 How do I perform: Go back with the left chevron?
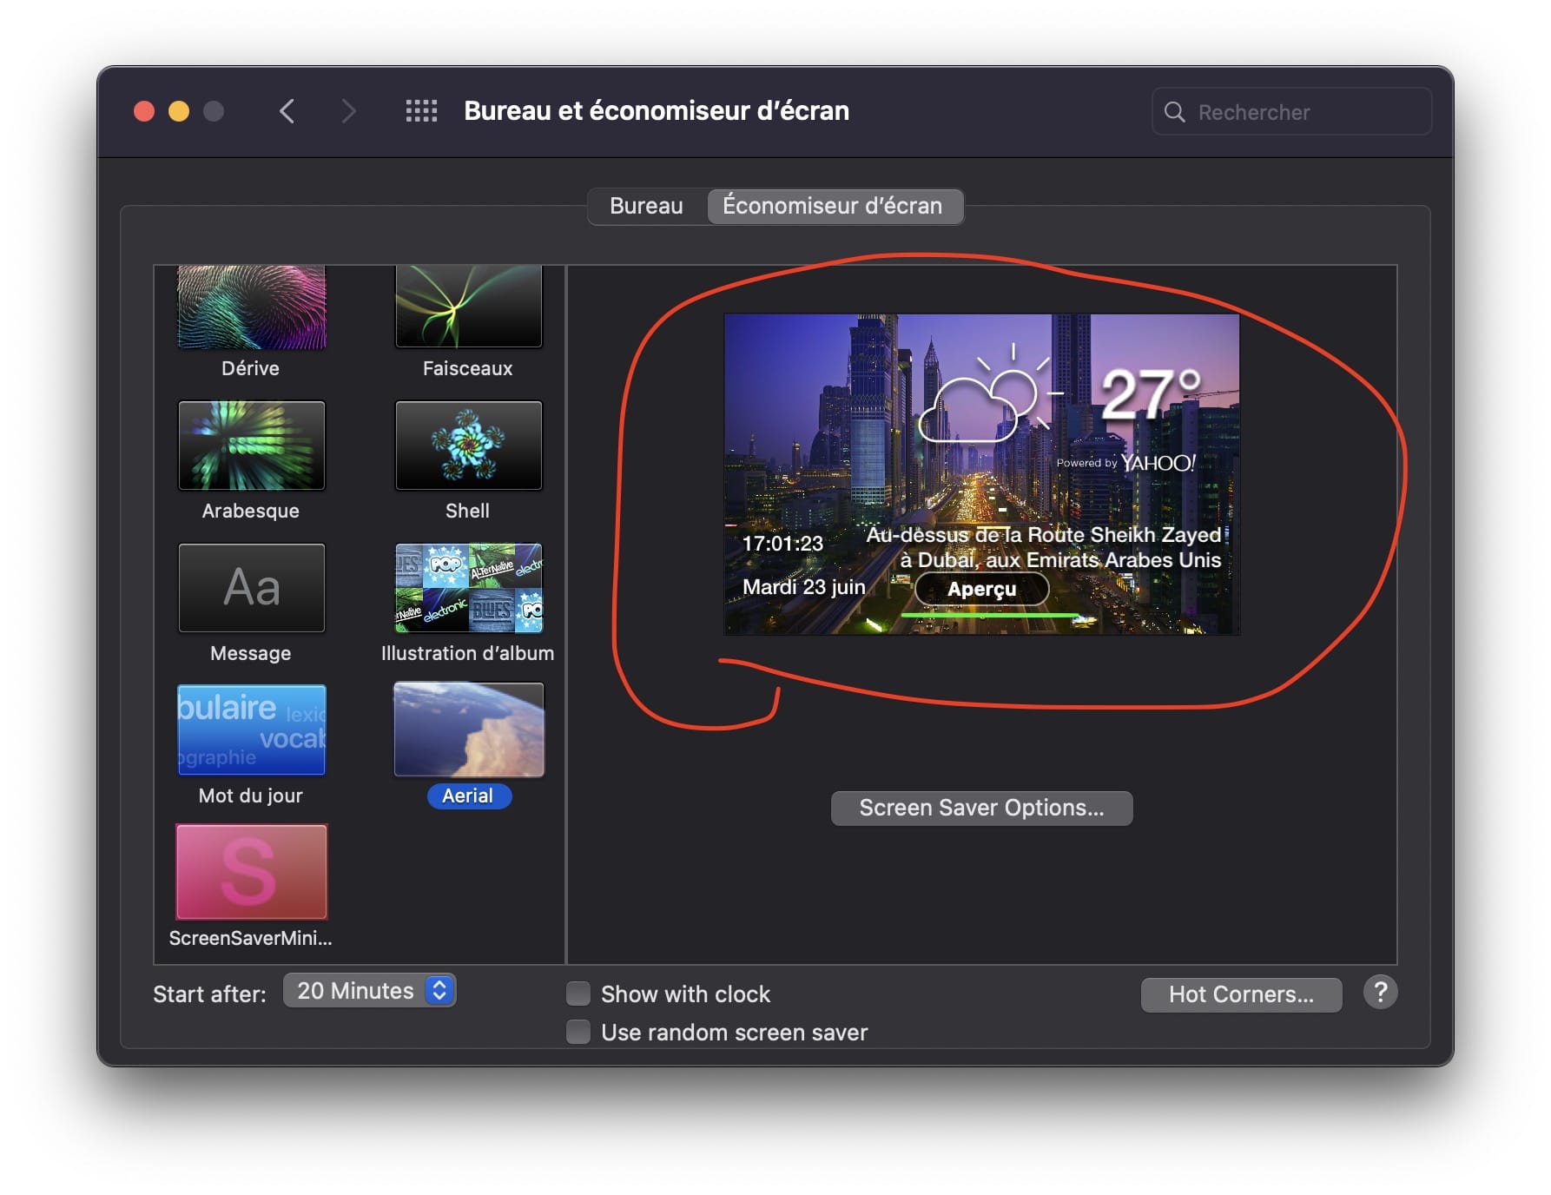[287, 111]
